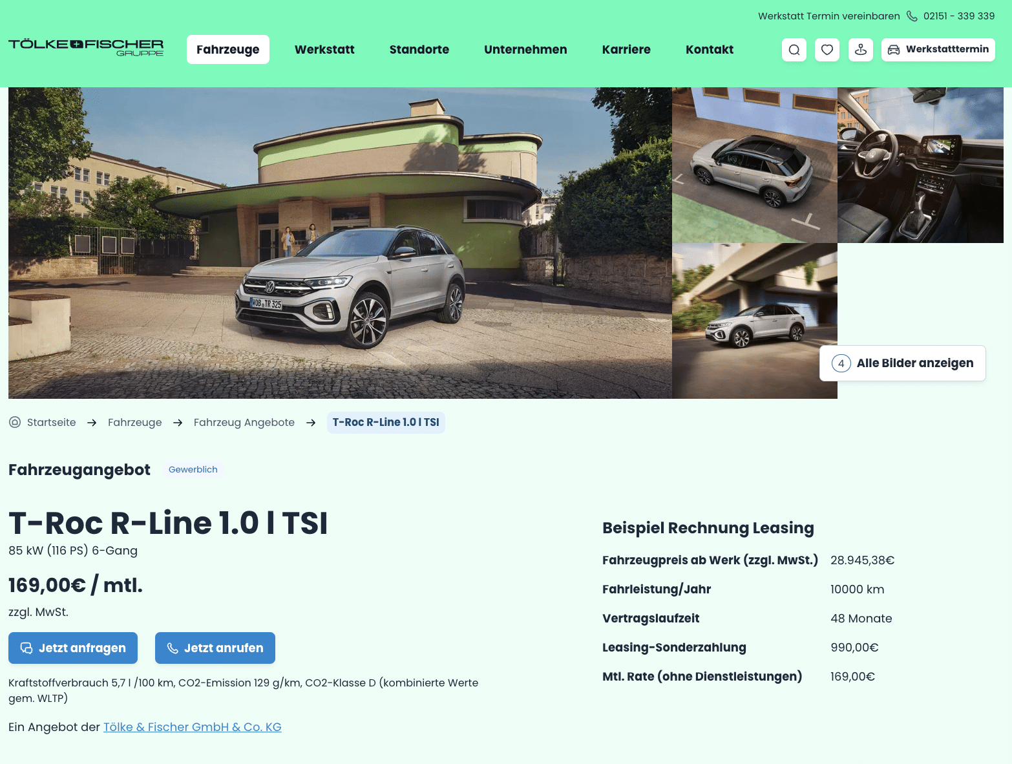Open the Werkstatt menu item
This screenshot has width=1012, height=764.
(x=324, y=50)
